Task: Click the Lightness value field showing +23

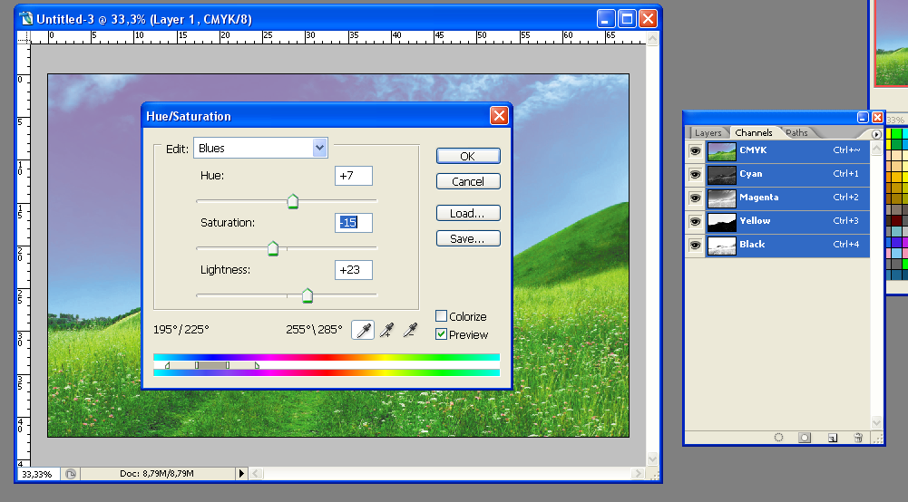Action: (x=353, y=270)
